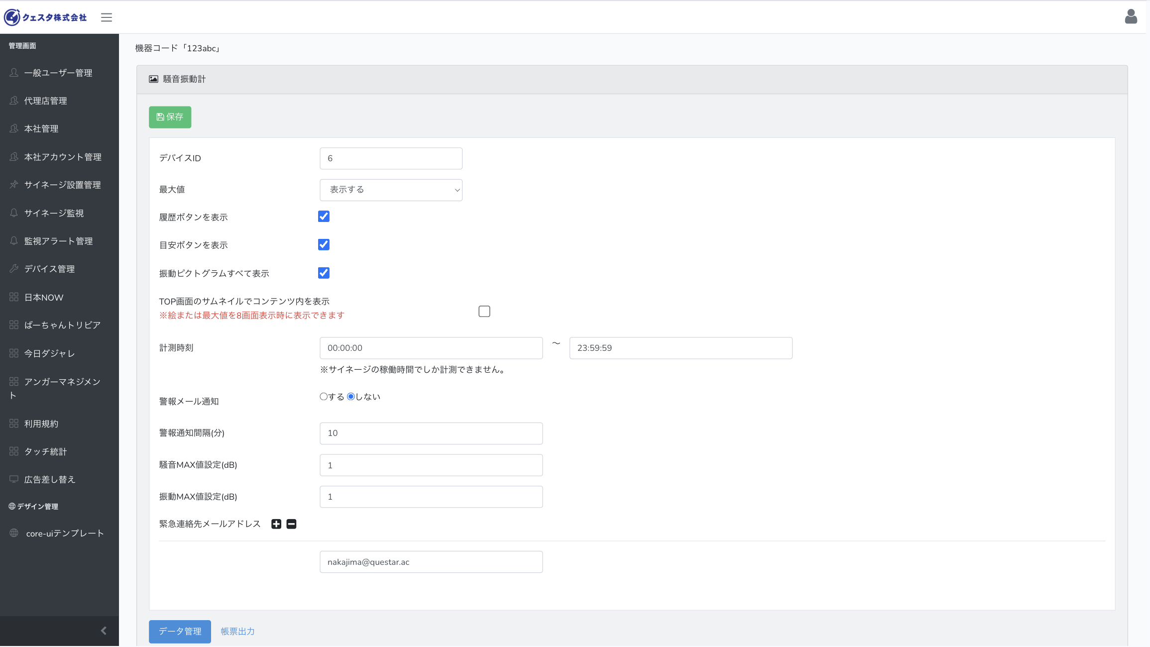Click the クェスタ株式会社 logo

(x=45, y=17)
